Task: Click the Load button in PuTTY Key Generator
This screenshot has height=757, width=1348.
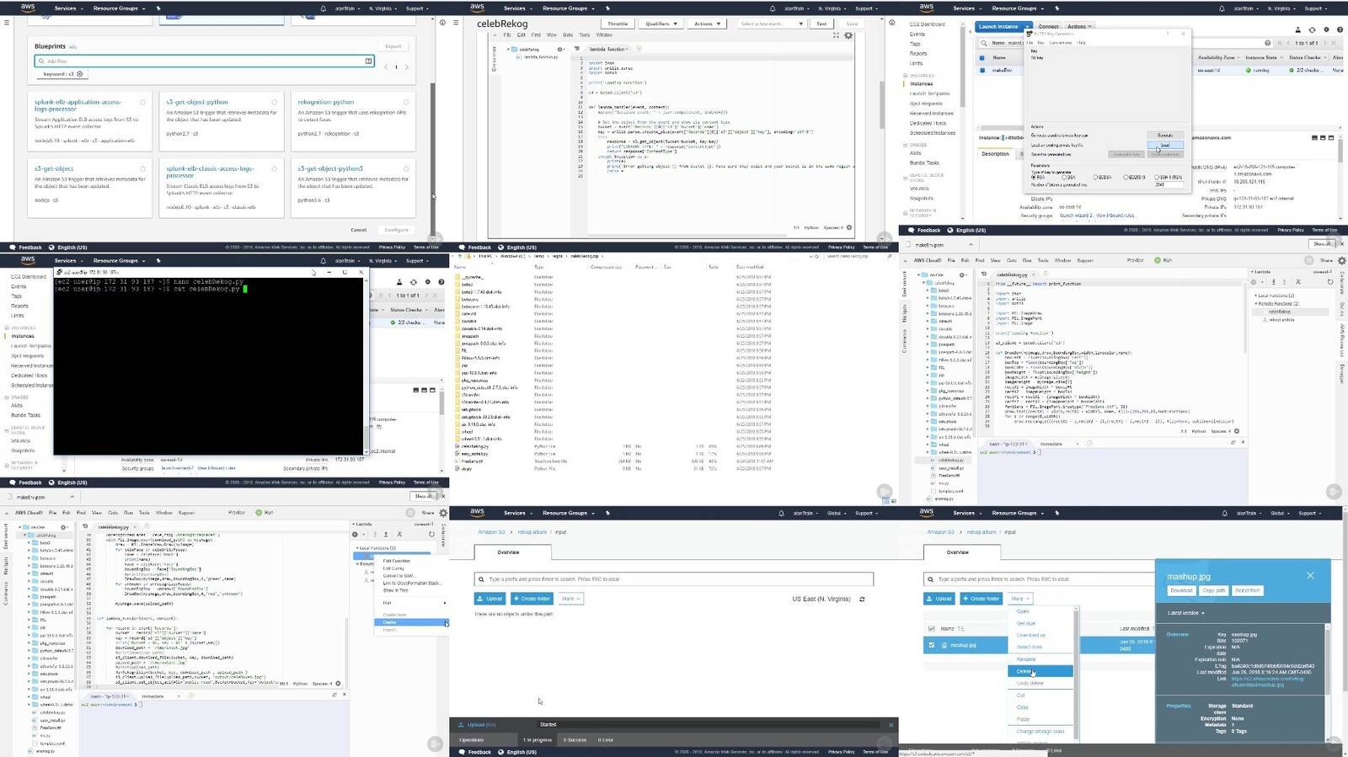Action: (1165, 145)
